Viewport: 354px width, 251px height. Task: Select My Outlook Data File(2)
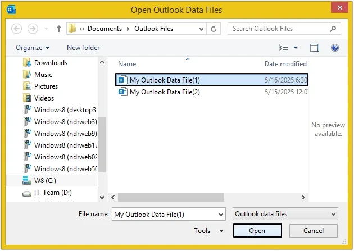tap(212, 92)
